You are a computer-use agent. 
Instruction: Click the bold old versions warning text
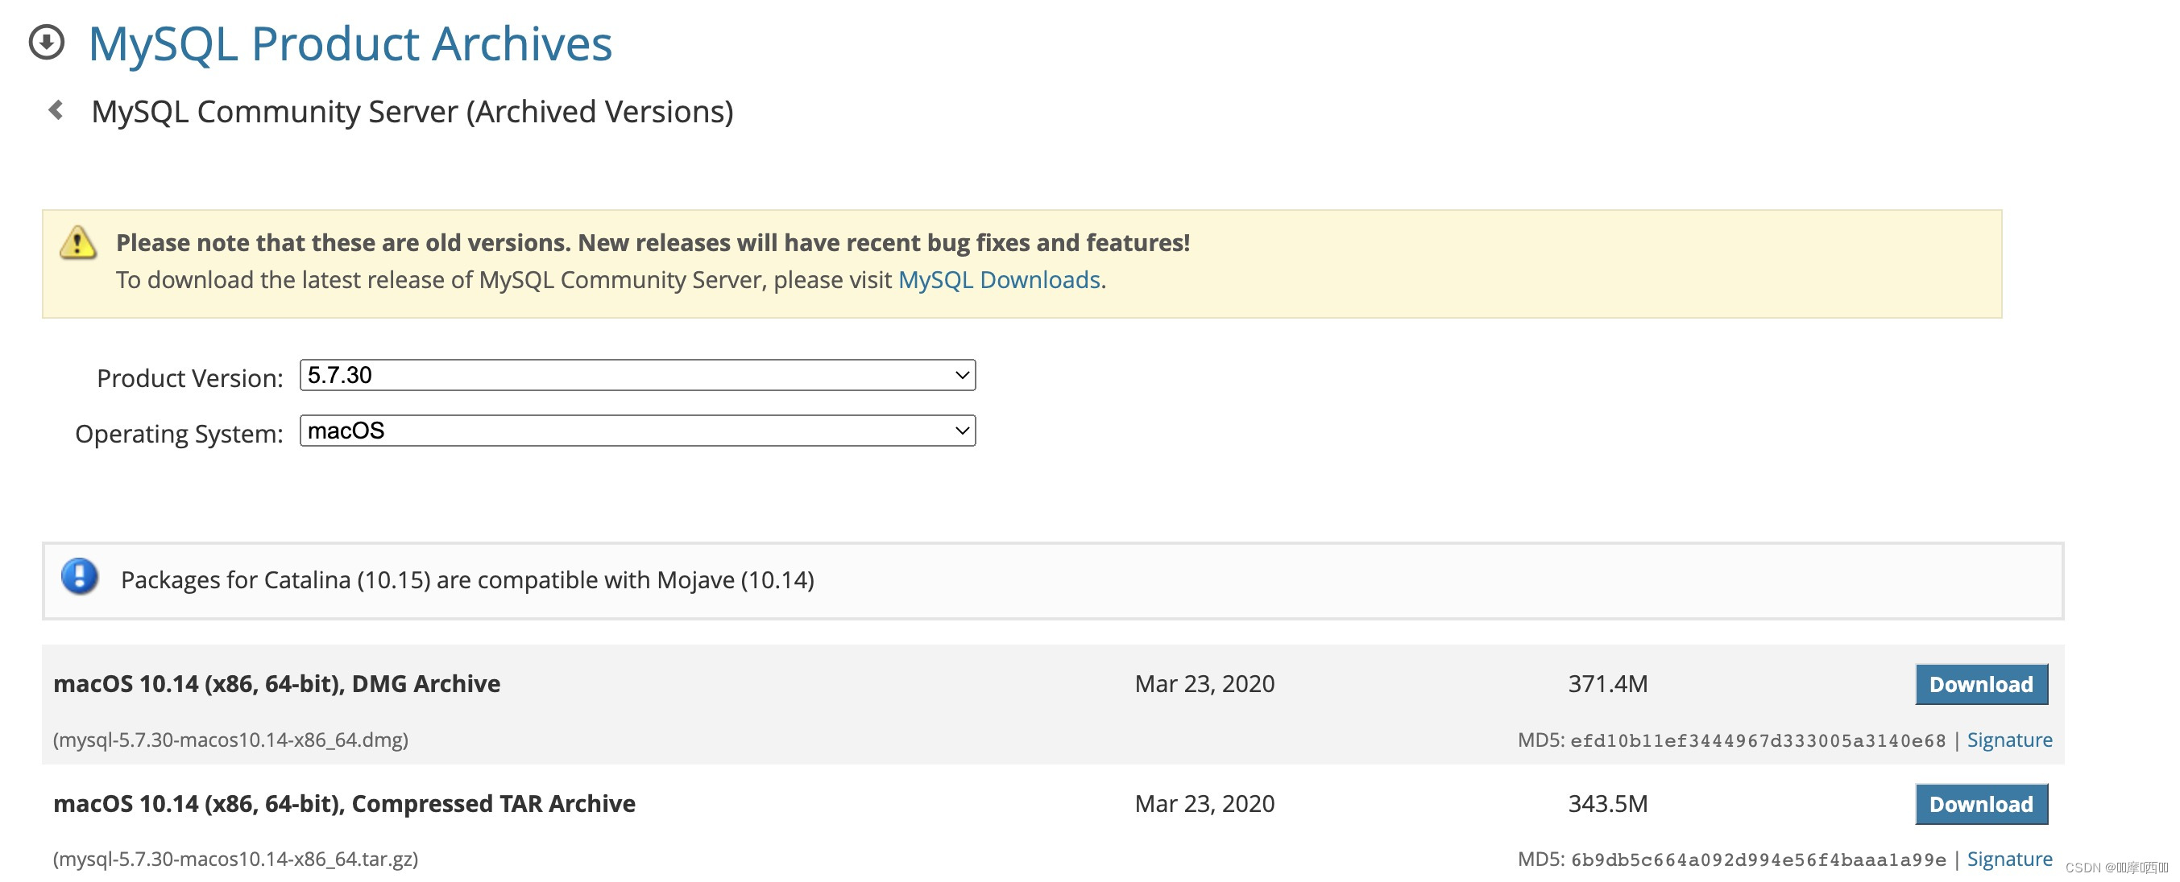point(653,243)
